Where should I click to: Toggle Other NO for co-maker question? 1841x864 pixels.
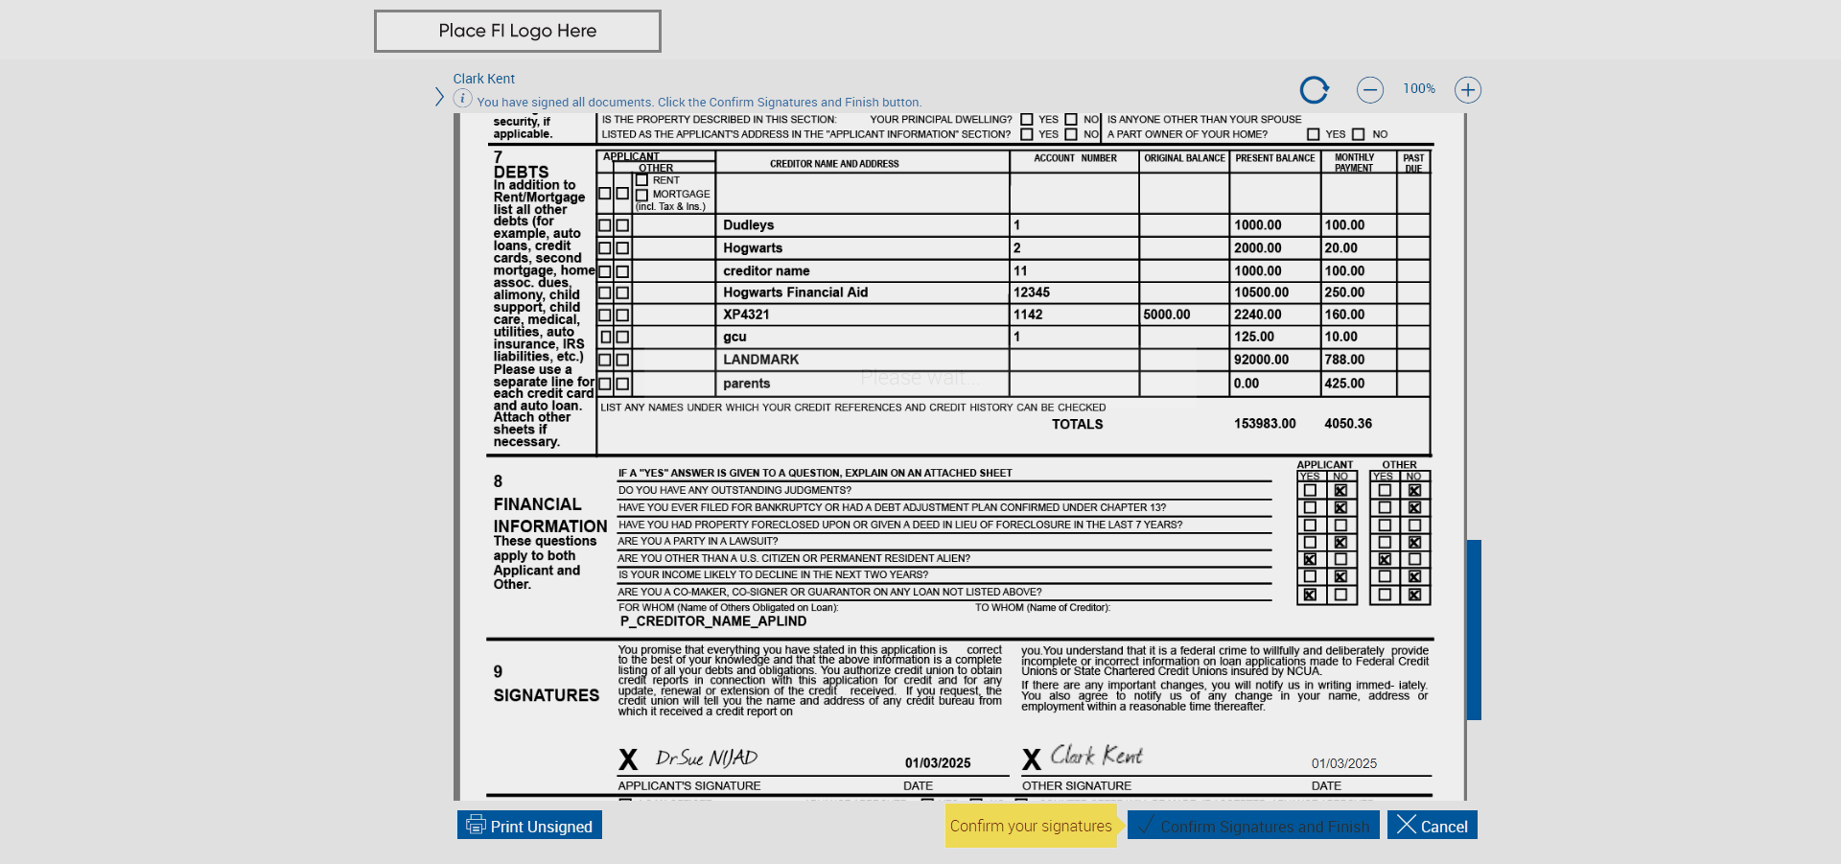click(1414, 595)
